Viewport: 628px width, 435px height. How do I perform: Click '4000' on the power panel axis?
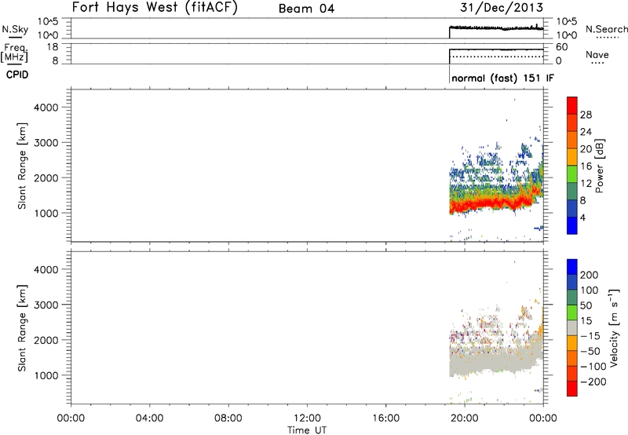46,108
